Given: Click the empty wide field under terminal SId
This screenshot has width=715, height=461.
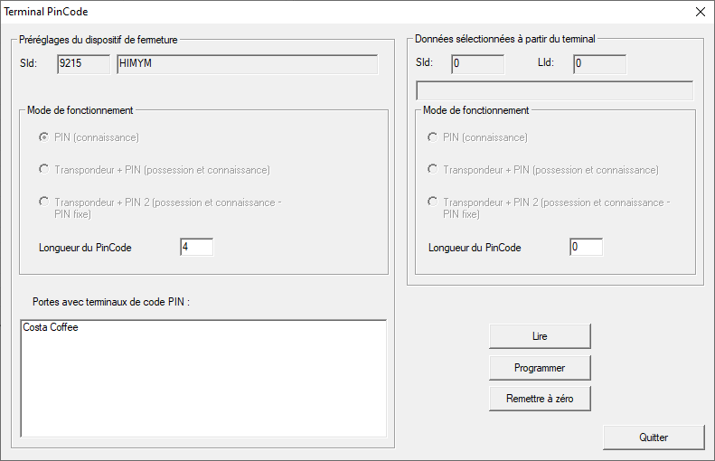Looking at the screenshot, I should (553, 90).
